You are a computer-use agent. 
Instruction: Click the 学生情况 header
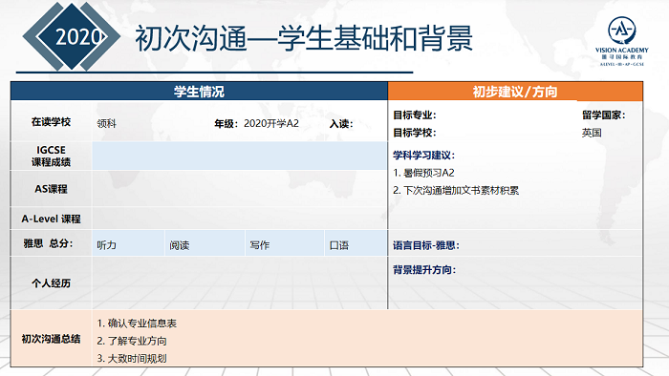point(199,92)
